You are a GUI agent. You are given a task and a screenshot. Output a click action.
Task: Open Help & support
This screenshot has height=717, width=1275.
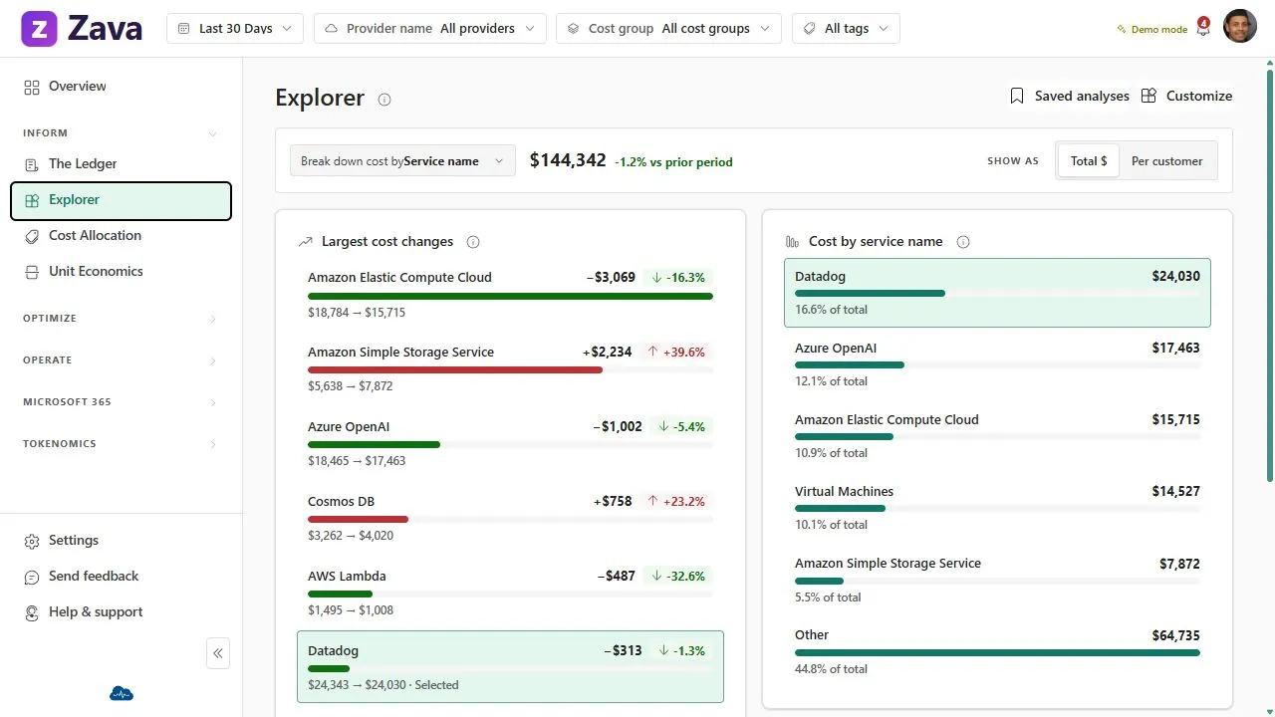121,612
